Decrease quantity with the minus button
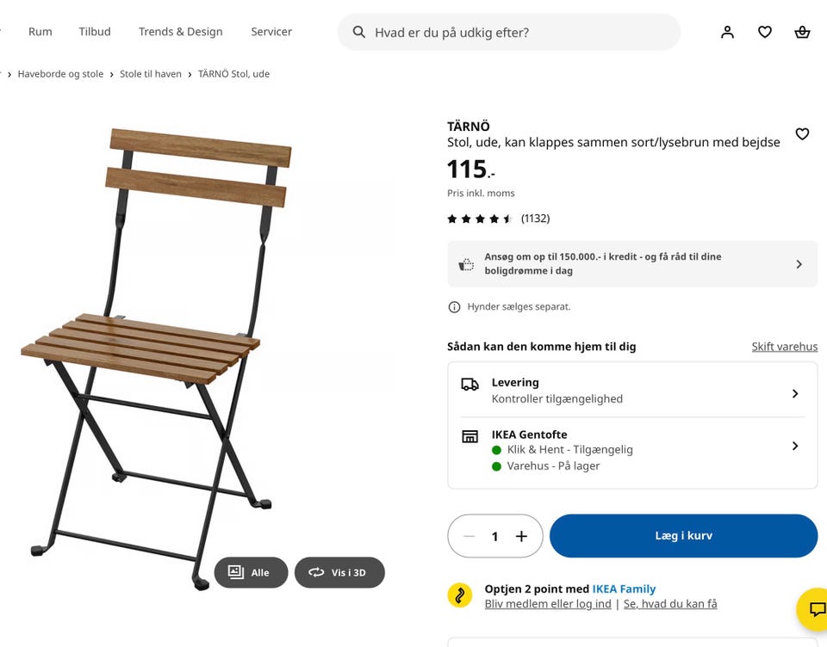827x647 pixels. point(469,536)
